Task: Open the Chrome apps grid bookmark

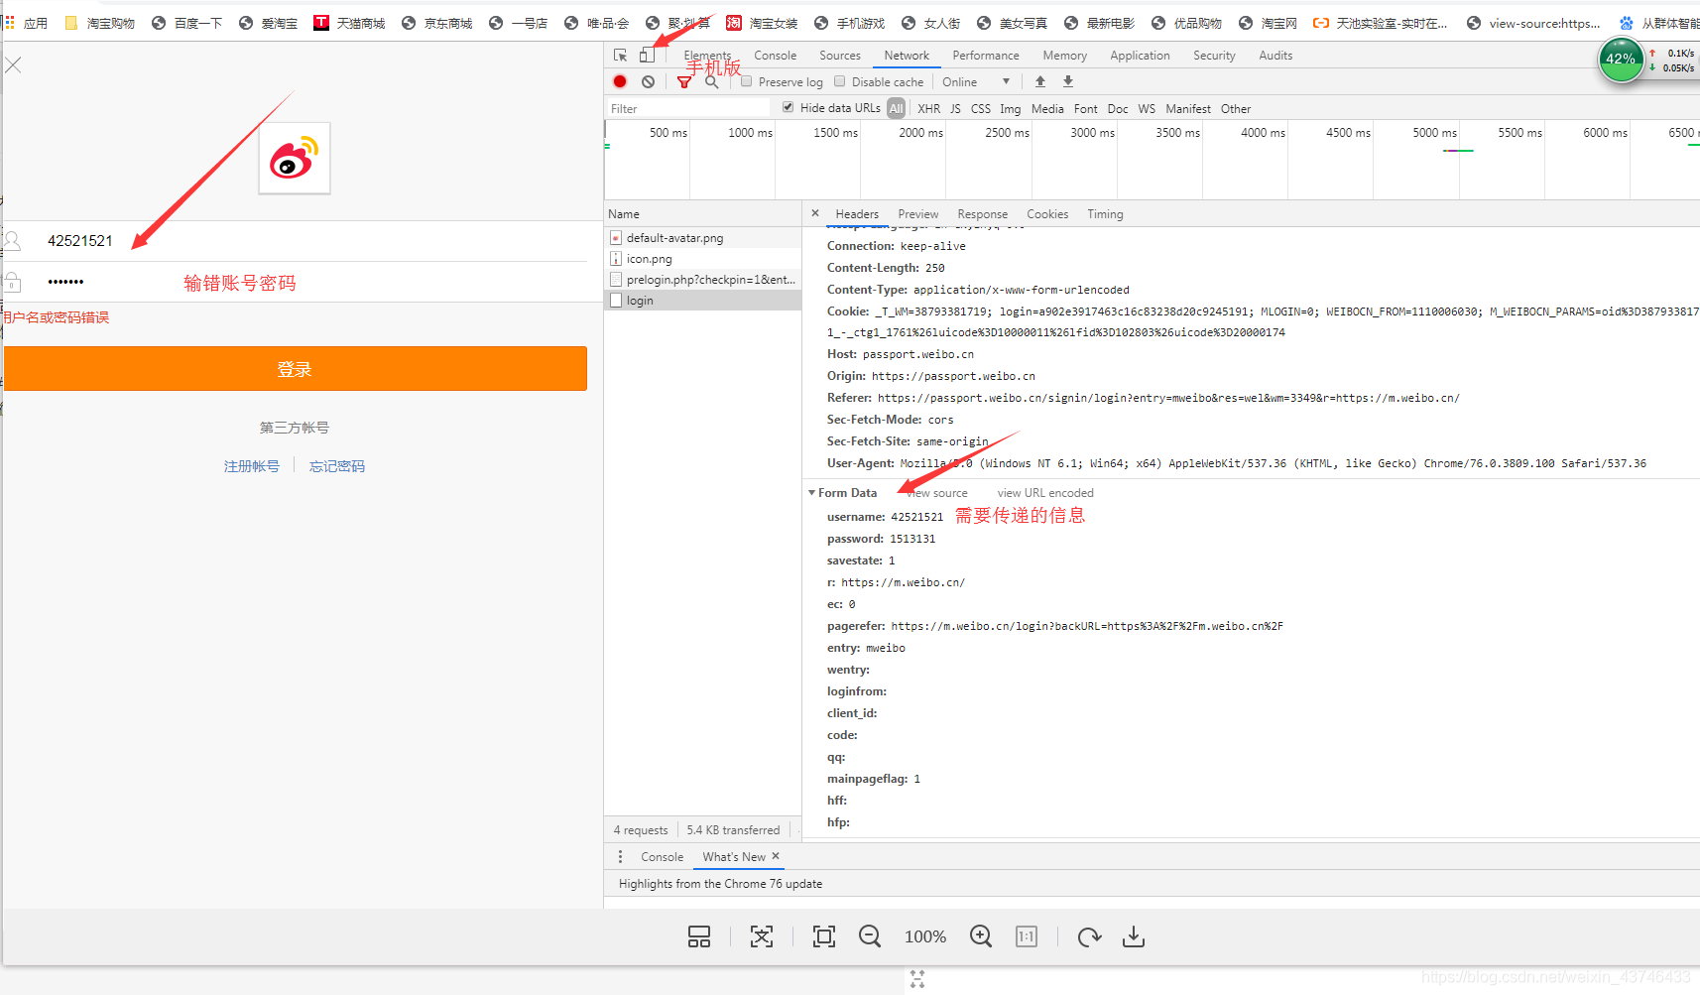Action: (26, 23)
